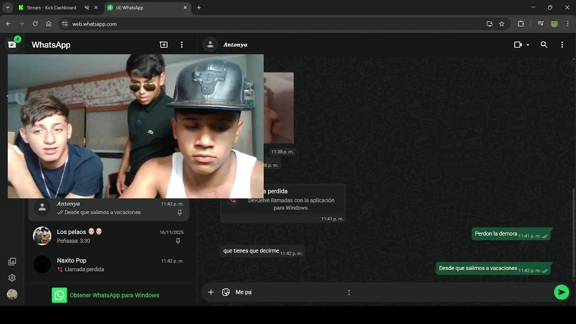
Task: Unmute the Kick Dashboard tab audio icon
Action: click(87, 8)
